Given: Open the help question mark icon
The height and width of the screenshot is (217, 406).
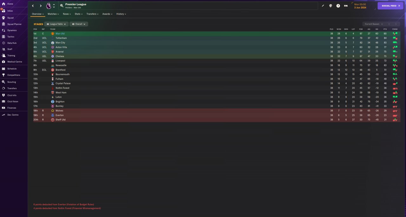Looking at the screenshot, I should 338,6.
